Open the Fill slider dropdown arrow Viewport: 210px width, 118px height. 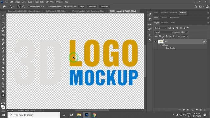tap(187, 36)
